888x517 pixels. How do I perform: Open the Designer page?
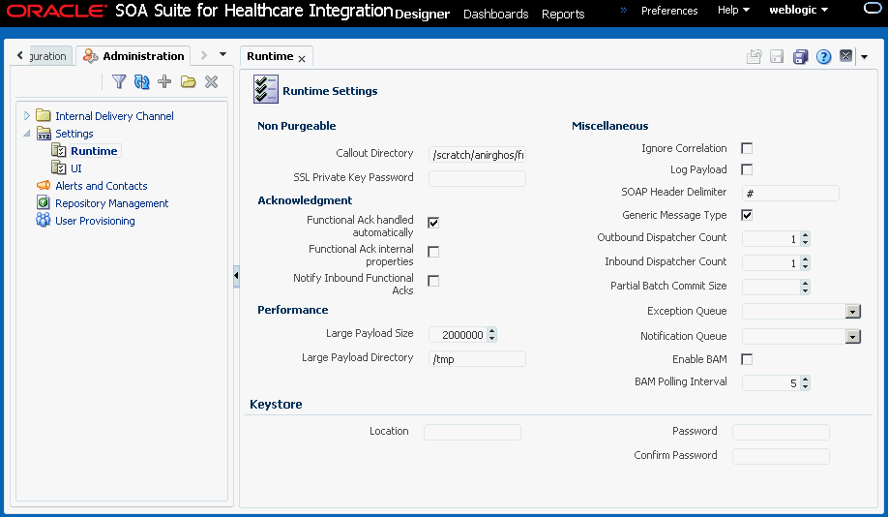pyautogui.click(x=422, y=15)
